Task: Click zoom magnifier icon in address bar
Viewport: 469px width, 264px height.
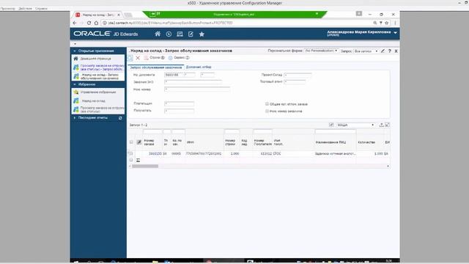Action: click(x=374, y=23)
